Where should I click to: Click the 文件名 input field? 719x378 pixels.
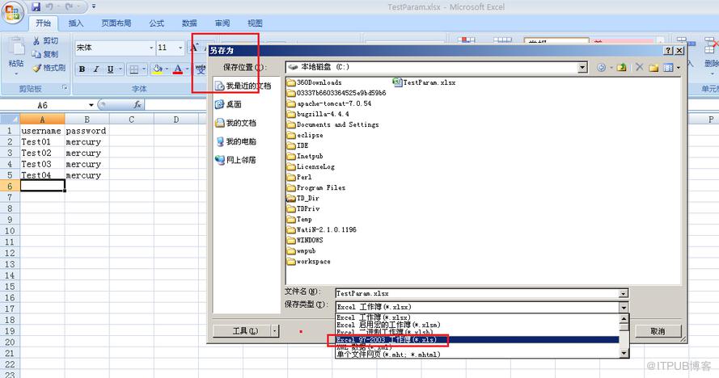pos(477,293)
